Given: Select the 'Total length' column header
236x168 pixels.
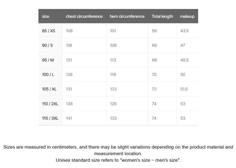Looking at the screenshot, I should [162, 16].
